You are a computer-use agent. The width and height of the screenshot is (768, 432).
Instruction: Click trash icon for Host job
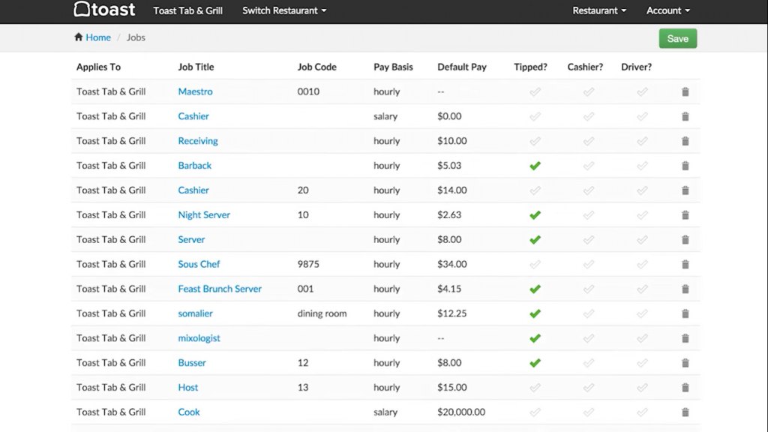[685, 388]
